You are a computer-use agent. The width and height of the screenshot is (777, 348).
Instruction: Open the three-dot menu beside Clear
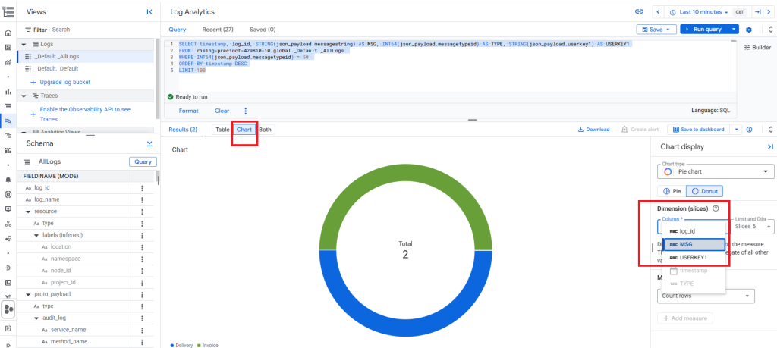point(245,111)
